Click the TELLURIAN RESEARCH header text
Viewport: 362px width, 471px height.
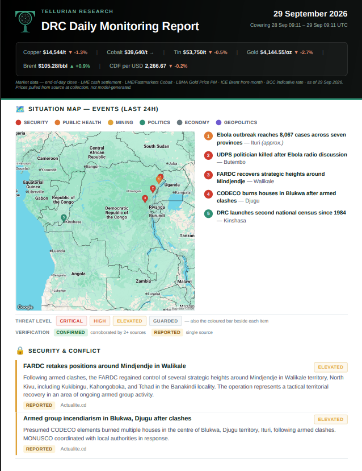pyautogui.click(x=77, y=11)
